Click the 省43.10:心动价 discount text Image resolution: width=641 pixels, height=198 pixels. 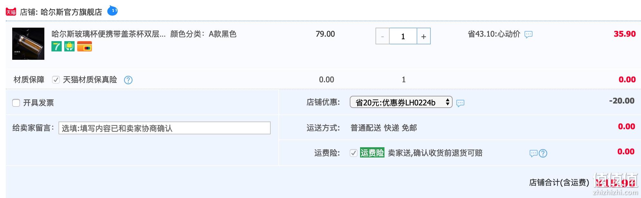tap(494, 34)
